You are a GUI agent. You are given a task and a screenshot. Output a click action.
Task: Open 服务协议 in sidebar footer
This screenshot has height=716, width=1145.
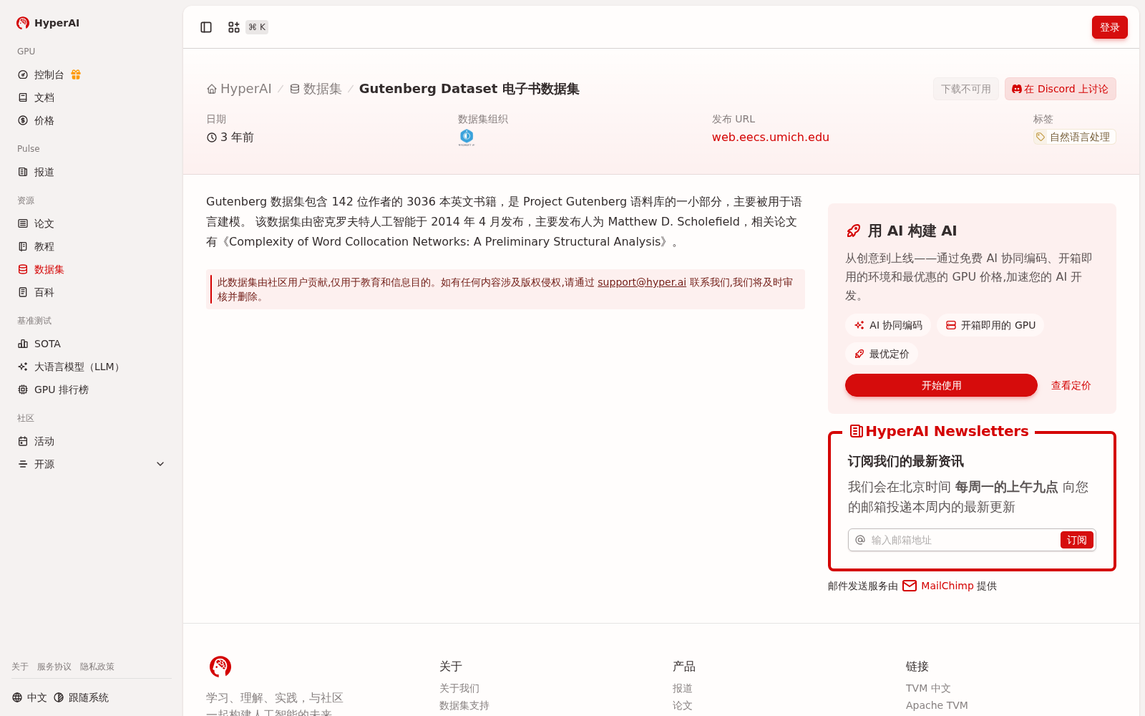click(54, 667)
